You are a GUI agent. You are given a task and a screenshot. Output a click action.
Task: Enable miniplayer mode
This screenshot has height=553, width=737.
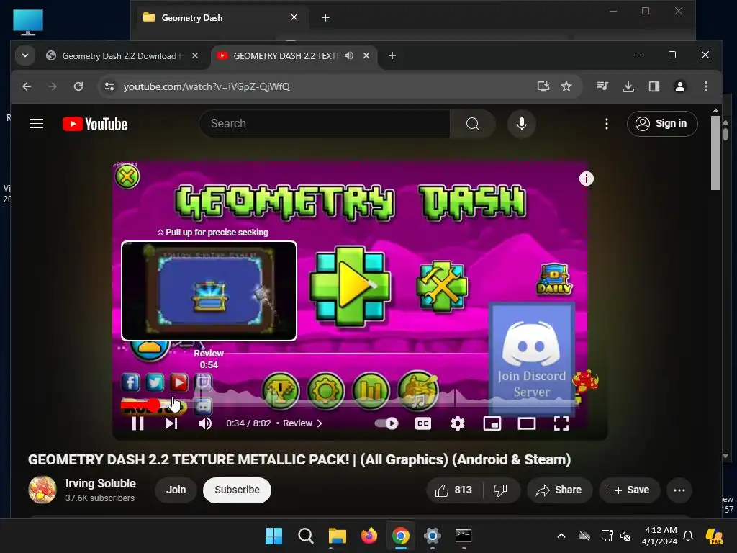click(x=492, y=423)
